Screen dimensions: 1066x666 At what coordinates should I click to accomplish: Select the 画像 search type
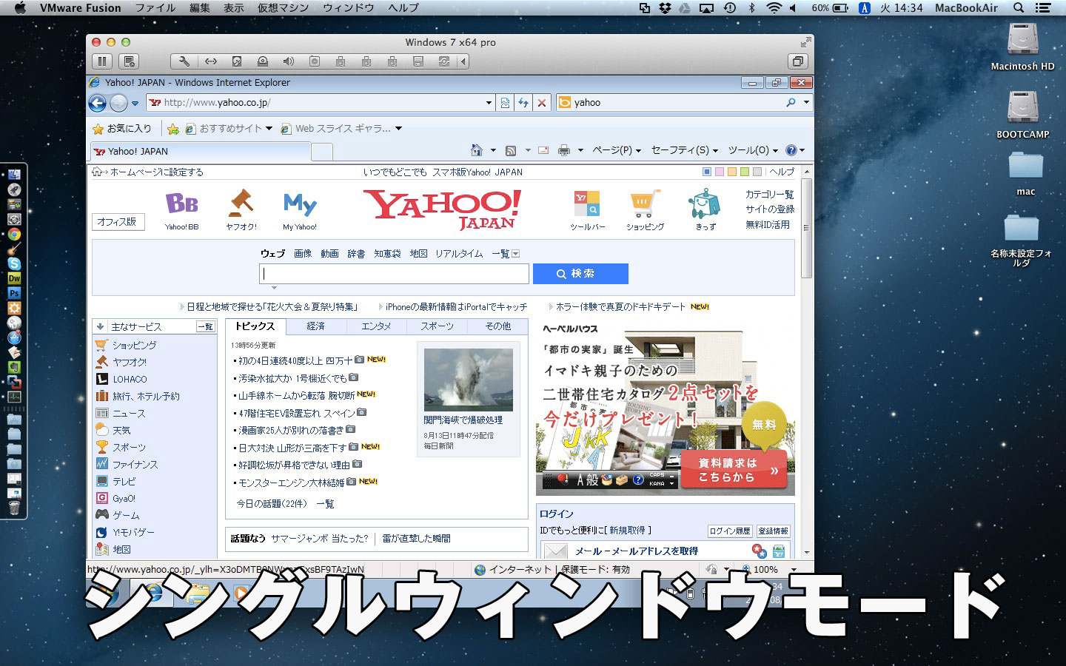[303, 254]
